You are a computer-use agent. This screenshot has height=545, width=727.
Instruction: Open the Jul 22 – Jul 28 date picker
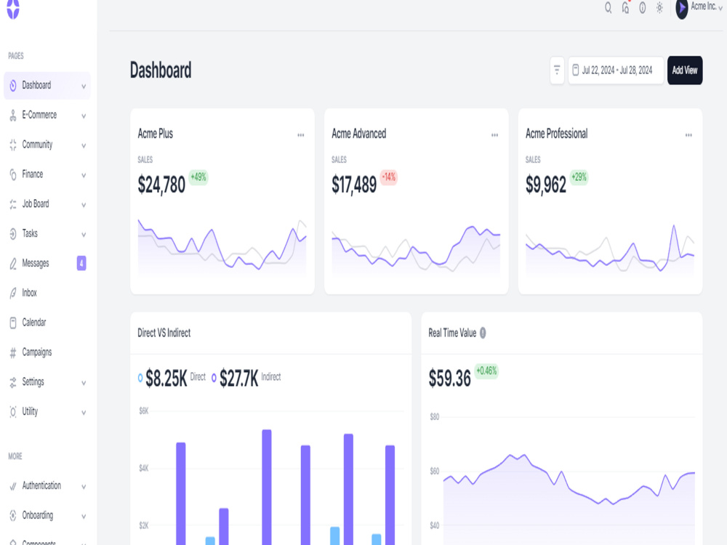(x=616, y=70)
